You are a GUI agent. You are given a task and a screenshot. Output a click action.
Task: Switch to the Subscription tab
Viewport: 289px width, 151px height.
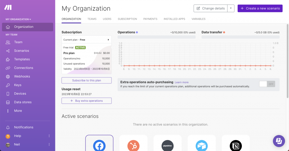[127, 19]
